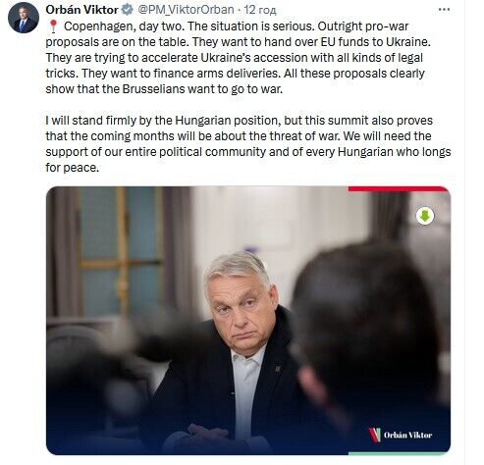The image size is (484, 465).
Task: Click the red stripe atop the photo corner
Action: pos(399,188)
